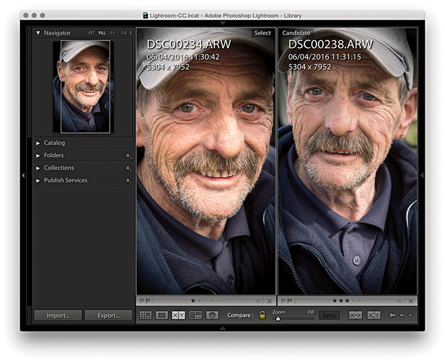Set Navigator zoom to FIT
445x362 pixels.
pos(92,33)
